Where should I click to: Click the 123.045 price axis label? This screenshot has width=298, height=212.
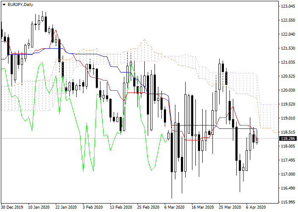[x=288, y=6]
